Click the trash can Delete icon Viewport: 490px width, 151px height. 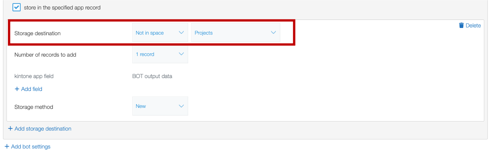click(461, 25)
